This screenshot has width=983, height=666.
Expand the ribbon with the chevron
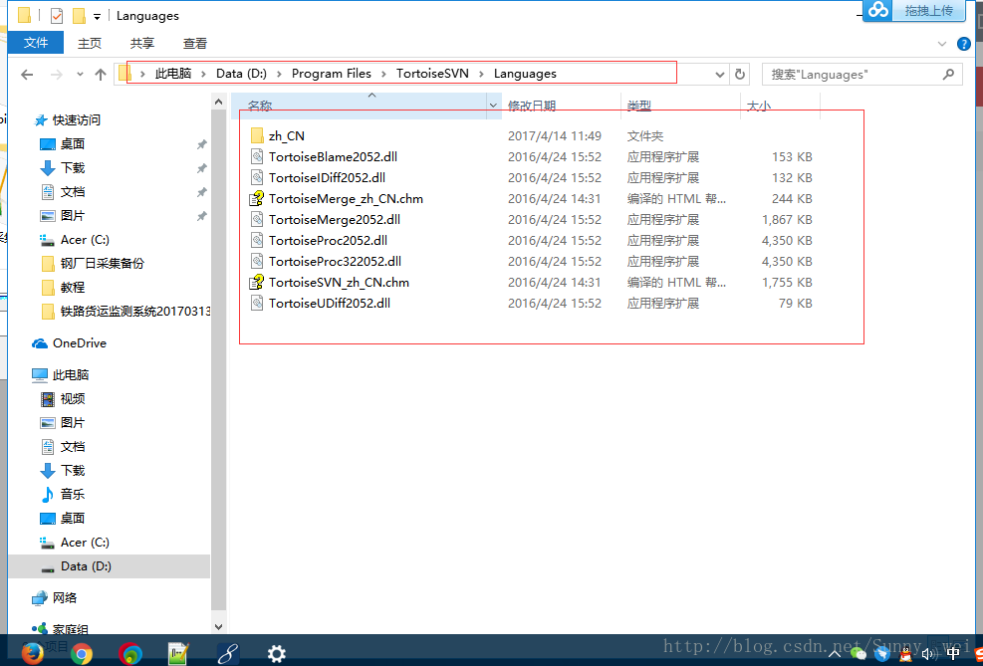coord(941,44)
